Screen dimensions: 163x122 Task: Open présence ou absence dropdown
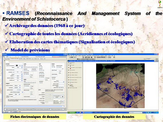[20, 86]
